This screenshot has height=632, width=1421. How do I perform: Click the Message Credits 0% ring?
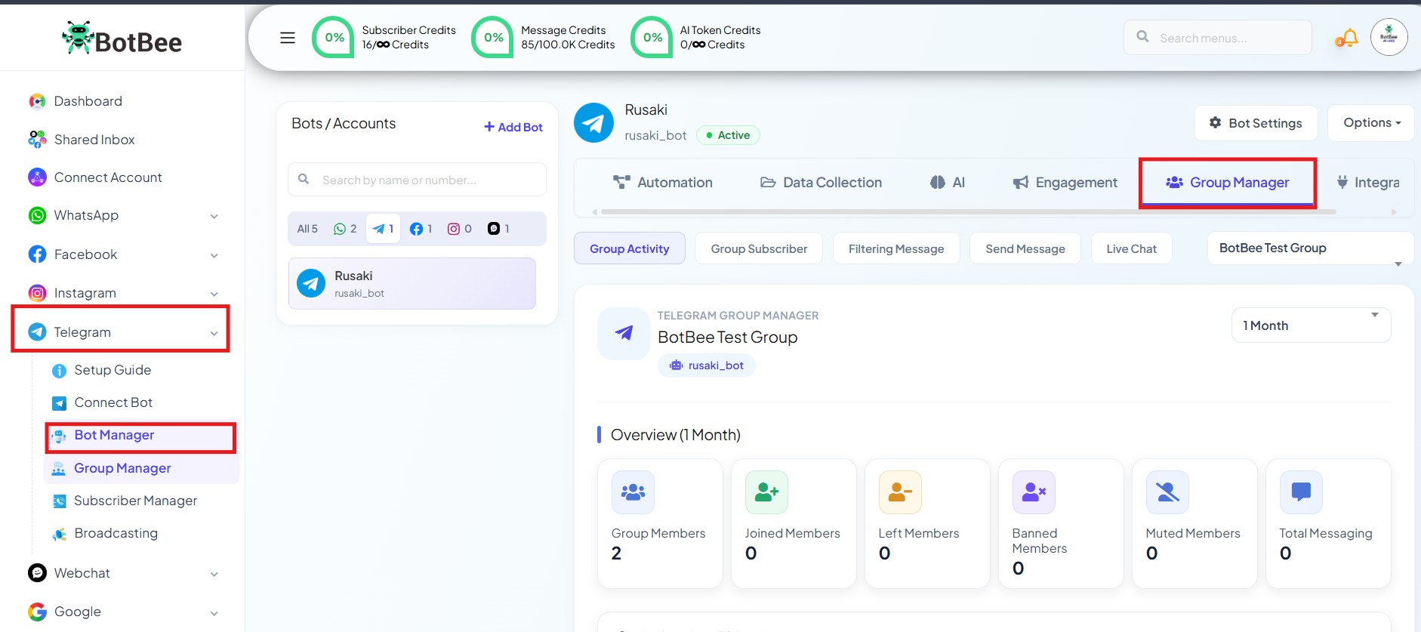[492, 37]
